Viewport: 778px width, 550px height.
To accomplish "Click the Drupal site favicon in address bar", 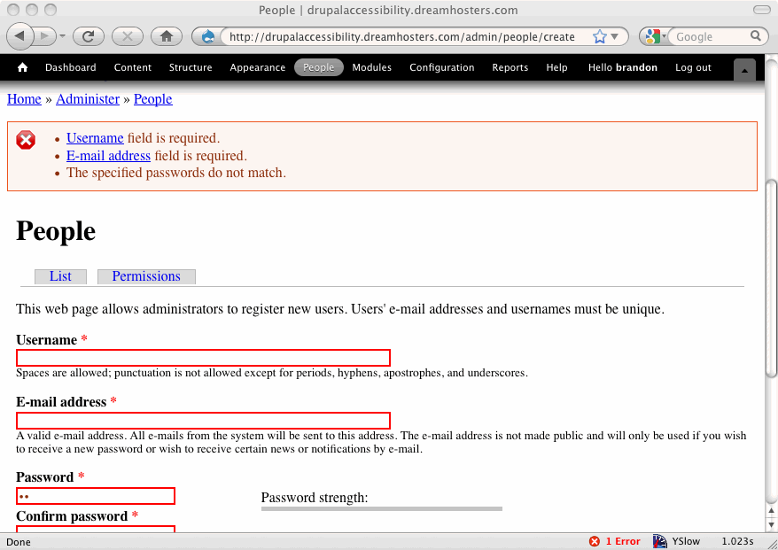I will click(208, 36).
